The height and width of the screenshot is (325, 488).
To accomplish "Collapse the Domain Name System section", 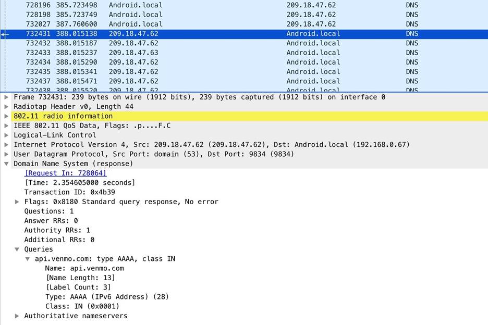I will click(x=6, y=164).
